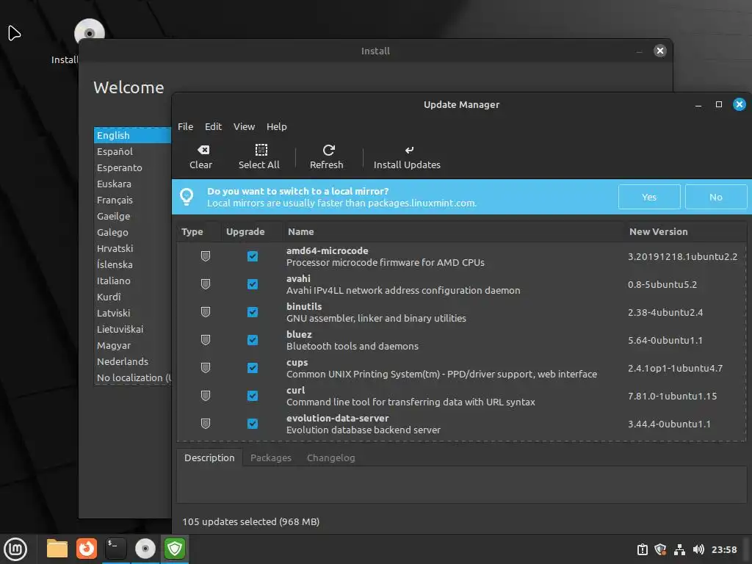The height and width of the screenshot is (564, 752).
Task: Sort the list by the Upgrade column
Action: [x=251, y=231]
